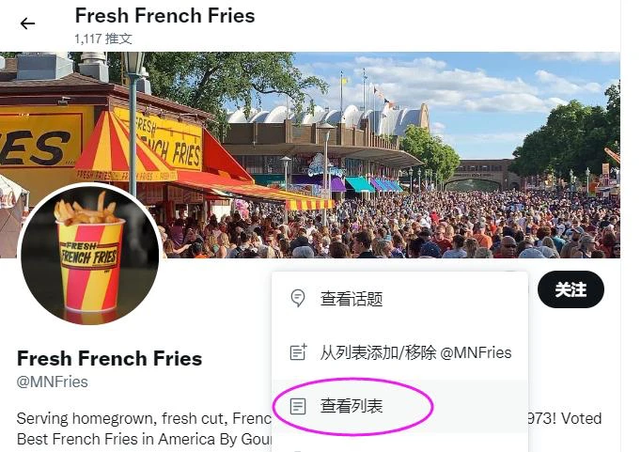Select the 查看话题 menu entry
Image resolution: width=641 pixels, height=452 pixels.
399,298
